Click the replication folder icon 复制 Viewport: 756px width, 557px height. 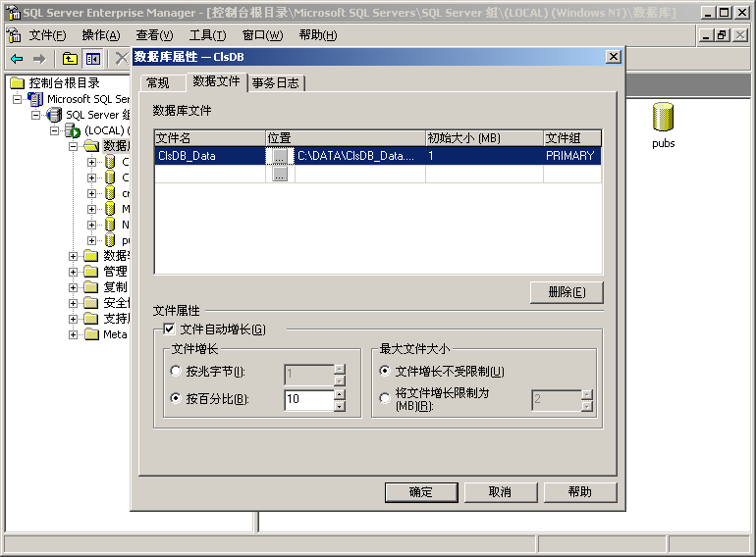click(91, 287)
